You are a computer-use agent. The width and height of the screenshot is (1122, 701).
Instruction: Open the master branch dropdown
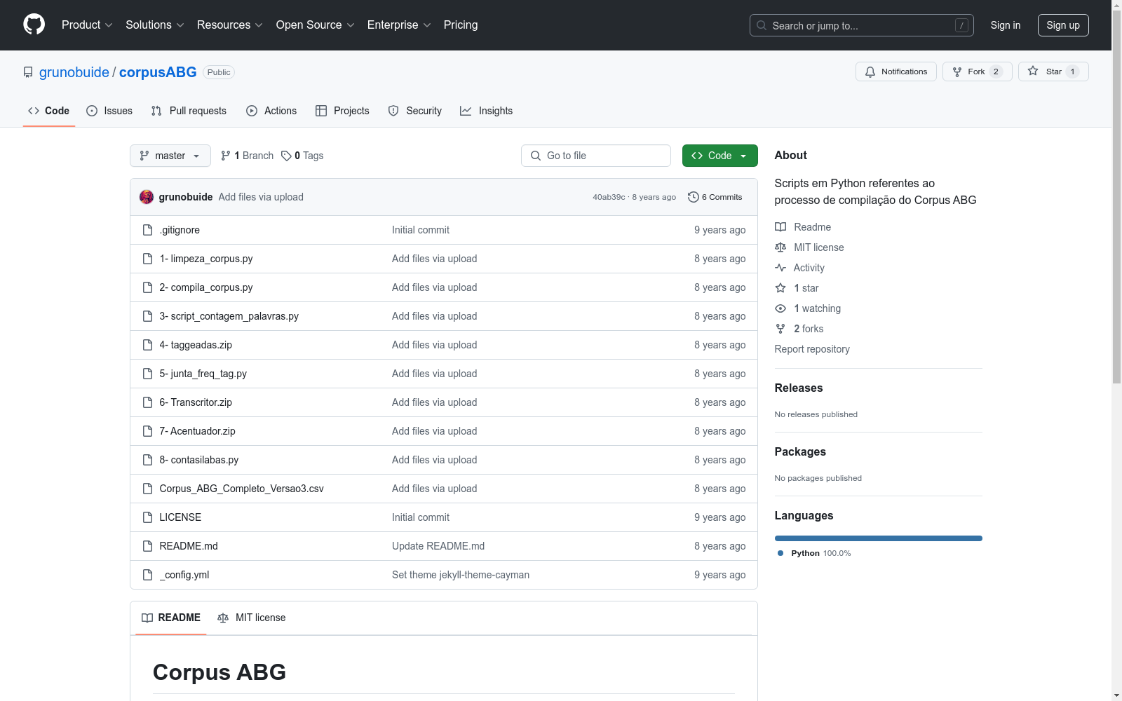[170, 156]
